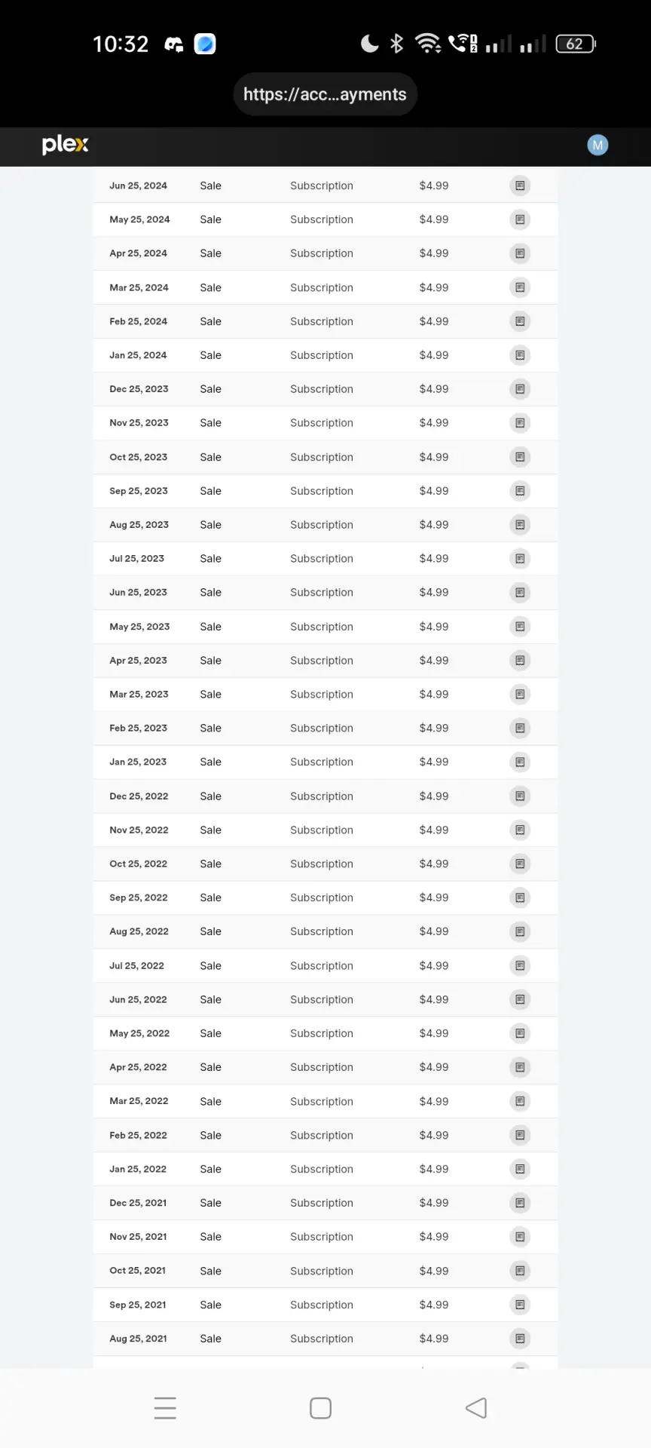Click the Plex logo

point(65,145)
